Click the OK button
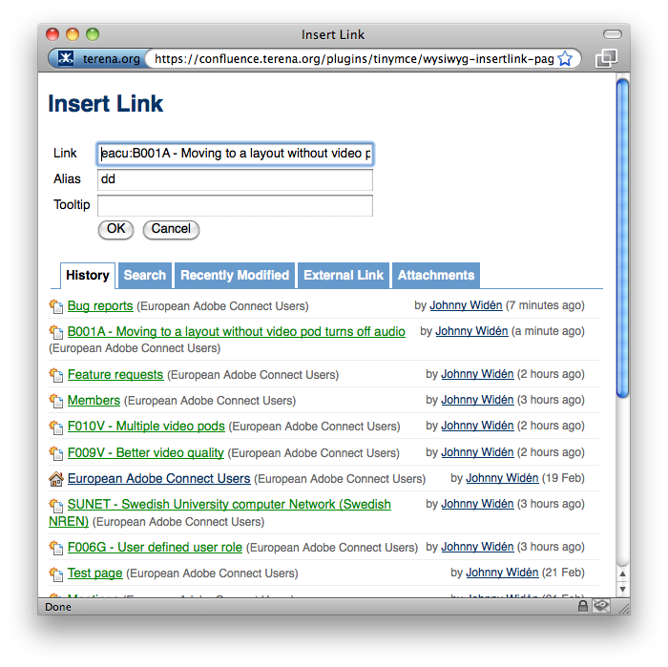Screen dimensions: 668x667 (x=115, y=229)
